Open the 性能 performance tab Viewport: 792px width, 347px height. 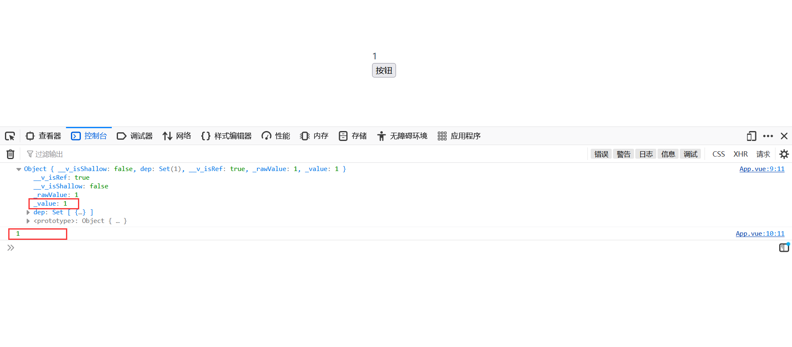(x=276, y=136)
